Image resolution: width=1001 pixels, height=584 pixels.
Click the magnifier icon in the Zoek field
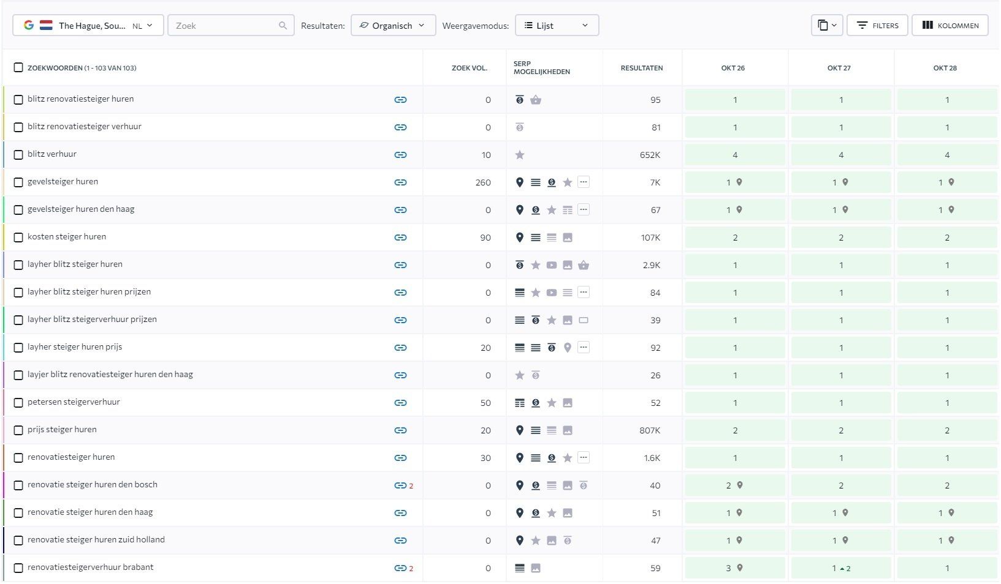[283, 26]
